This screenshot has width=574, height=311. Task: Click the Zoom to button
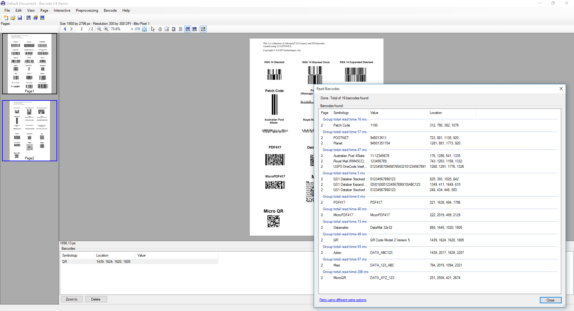[x=71, y=299]
